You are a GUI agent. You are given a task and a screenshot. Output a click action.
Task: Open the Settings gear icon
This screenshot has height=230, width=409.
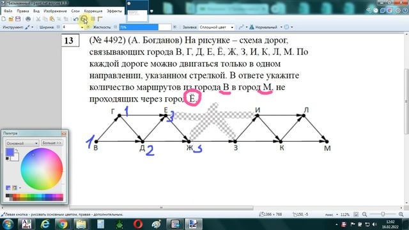(x=398, y=10)
